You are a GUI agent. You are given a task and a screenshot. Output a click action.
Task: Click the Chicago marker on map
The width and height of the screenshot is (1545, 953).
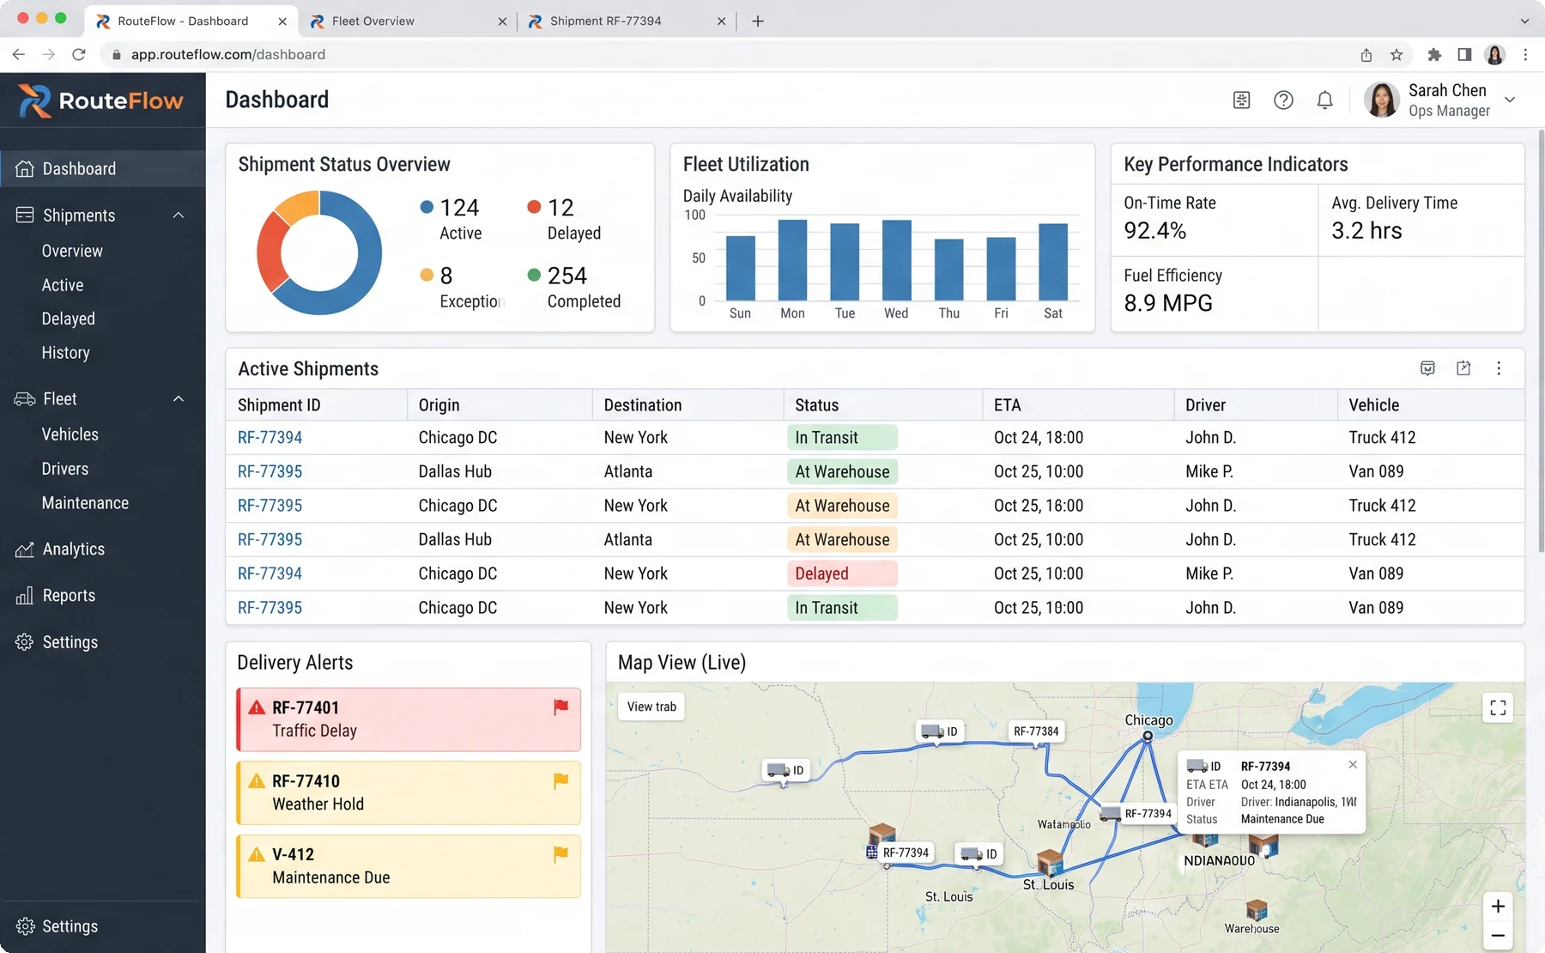tap(1148, 736)
